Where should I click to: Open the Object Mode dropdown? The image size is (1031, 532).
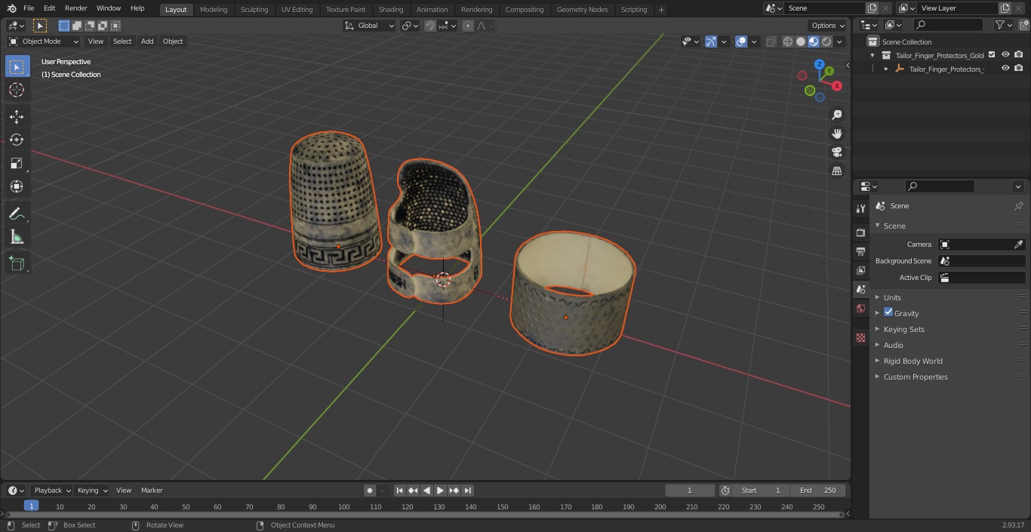tap(44, 42)
